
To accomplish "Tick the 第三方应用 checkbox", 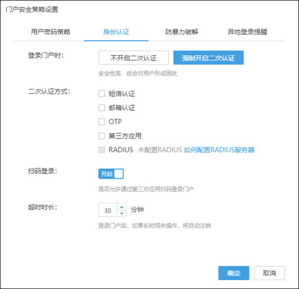I will click(102, 136).
